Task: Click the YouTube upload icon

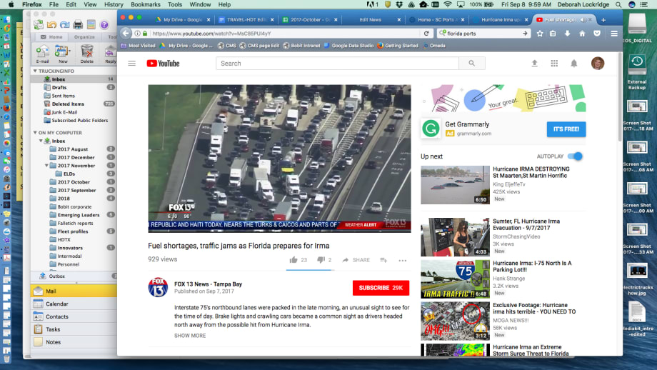Action: pos(534,64)
